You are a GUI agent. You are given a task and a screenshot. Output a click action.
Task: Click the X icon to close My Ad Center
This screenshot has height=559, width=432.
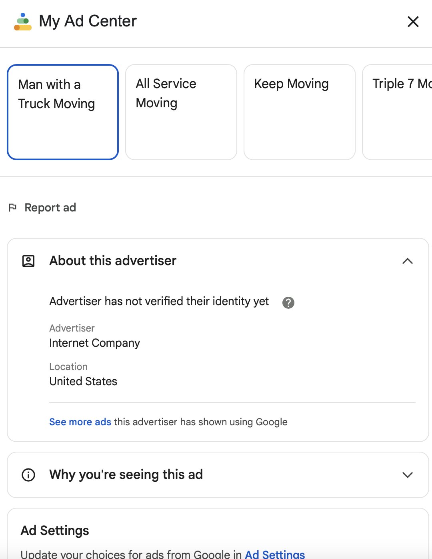pyautogui.click(x=412, y=22)
